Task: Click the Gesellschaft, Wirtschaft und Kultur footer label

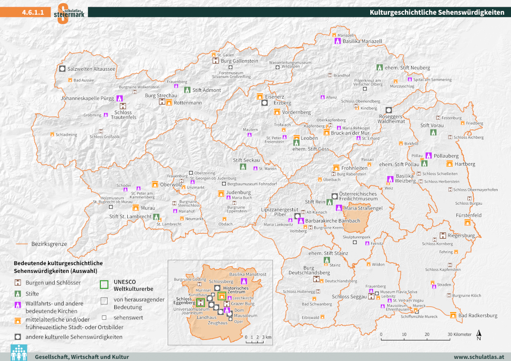Action: pyautogui.click(x=82, y=357)
